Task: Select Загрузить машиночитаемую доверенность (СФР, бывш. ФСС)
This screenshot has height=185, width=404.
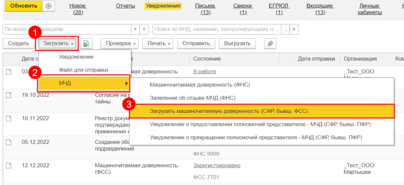Action: click(x=261, y=111)
